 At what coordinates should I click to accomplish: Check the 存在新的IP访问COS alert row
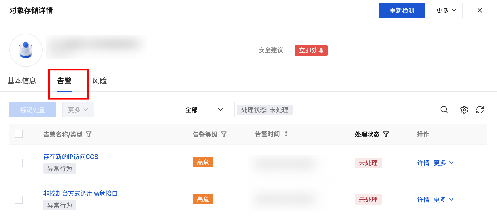click(x=19, y=163)
